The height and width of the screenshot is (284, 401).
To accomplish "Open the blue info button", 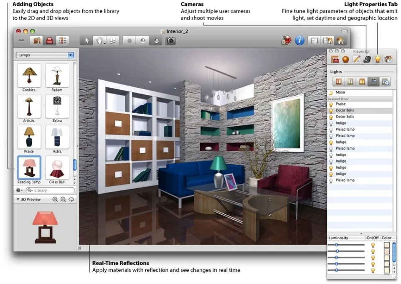I will (299, 41).
